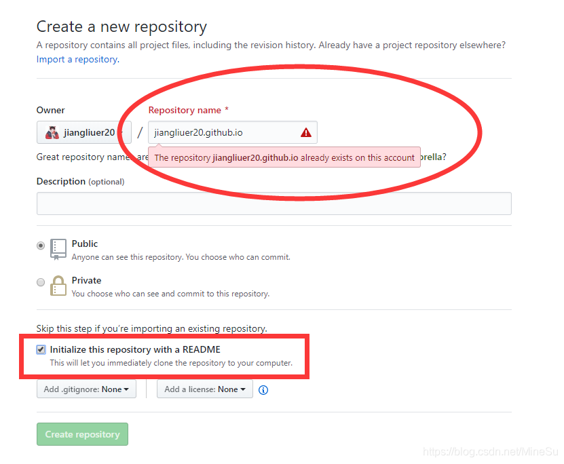
Task: Click the warning triangle in repository name field
Action: click(x=305, y=132)
